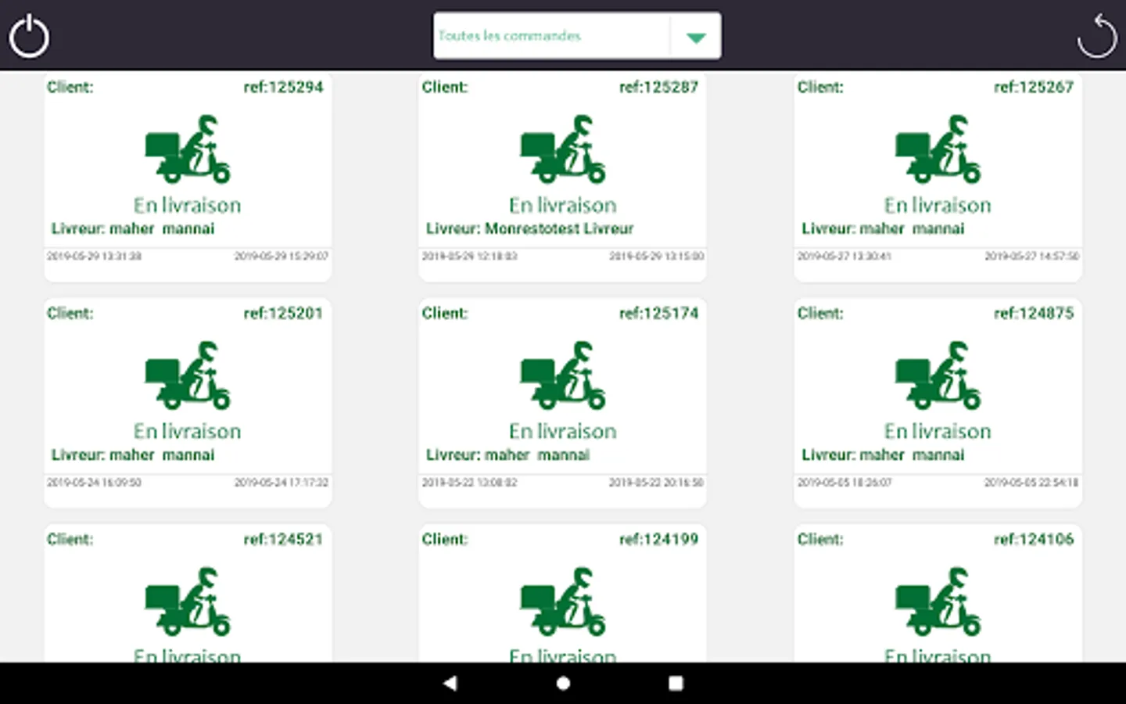This screenshot has height=704, width=1126.
Task: Tap Client: label on order ref:125174
Action: [445, 313]
